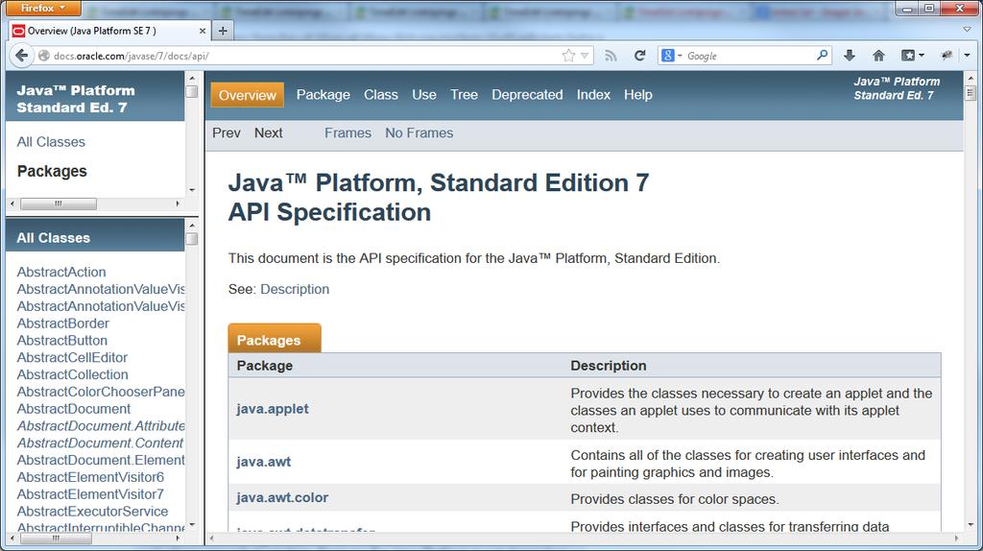Open the AbstractCellEditor class link
Viewport: 983px width, 551px height.
coord(72,357)
